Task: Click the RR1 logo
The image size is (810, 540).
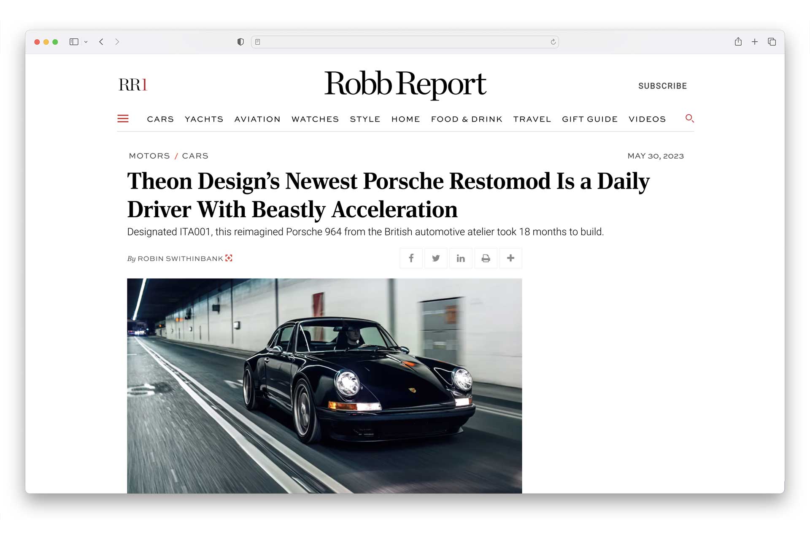Action: coord(133,85)
